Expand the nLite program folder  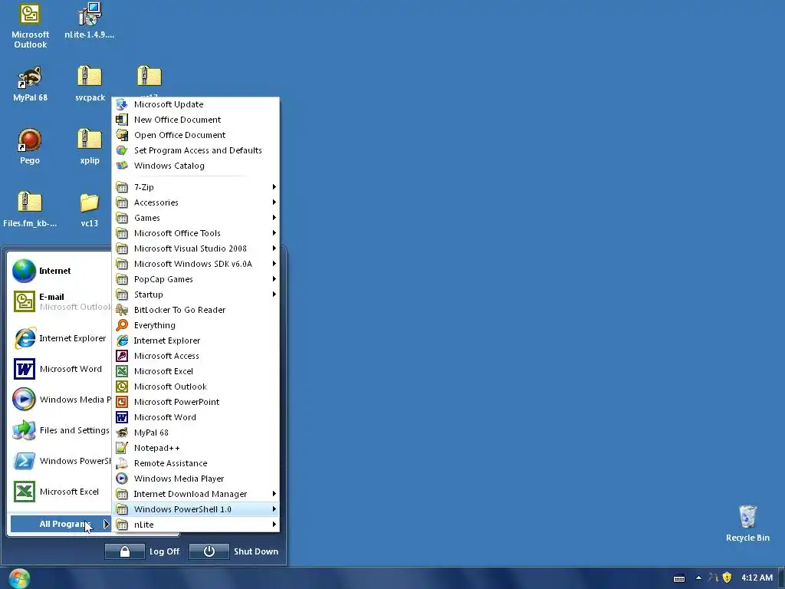[195, 525]
